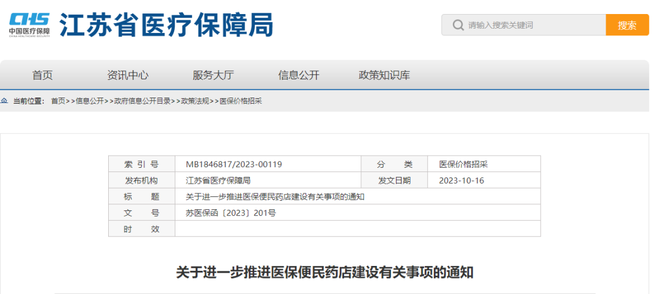The image size is (660, 294).
Task: Click the bold article heading 关于进一步推进医保便民药店建设有关事项的通知
Action: (x=324, y=273)
